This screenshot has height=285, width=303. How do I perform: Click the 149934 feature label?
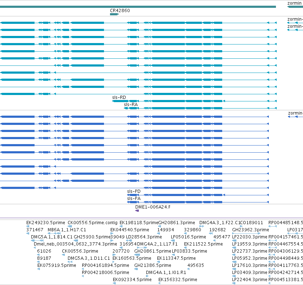point(166,230)
